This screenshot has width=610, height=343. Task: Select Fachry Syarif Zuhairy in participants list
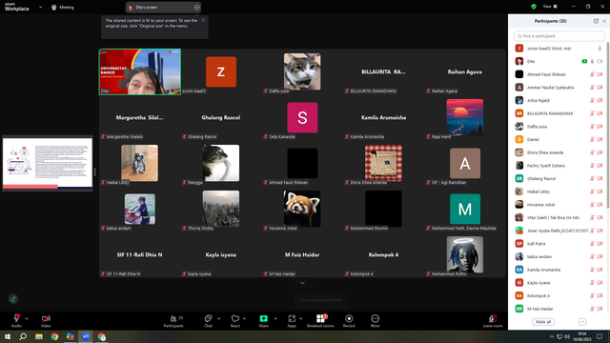559,166
